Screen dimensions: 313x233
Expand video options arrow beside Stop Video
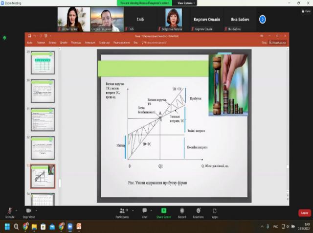click(36, 210)
